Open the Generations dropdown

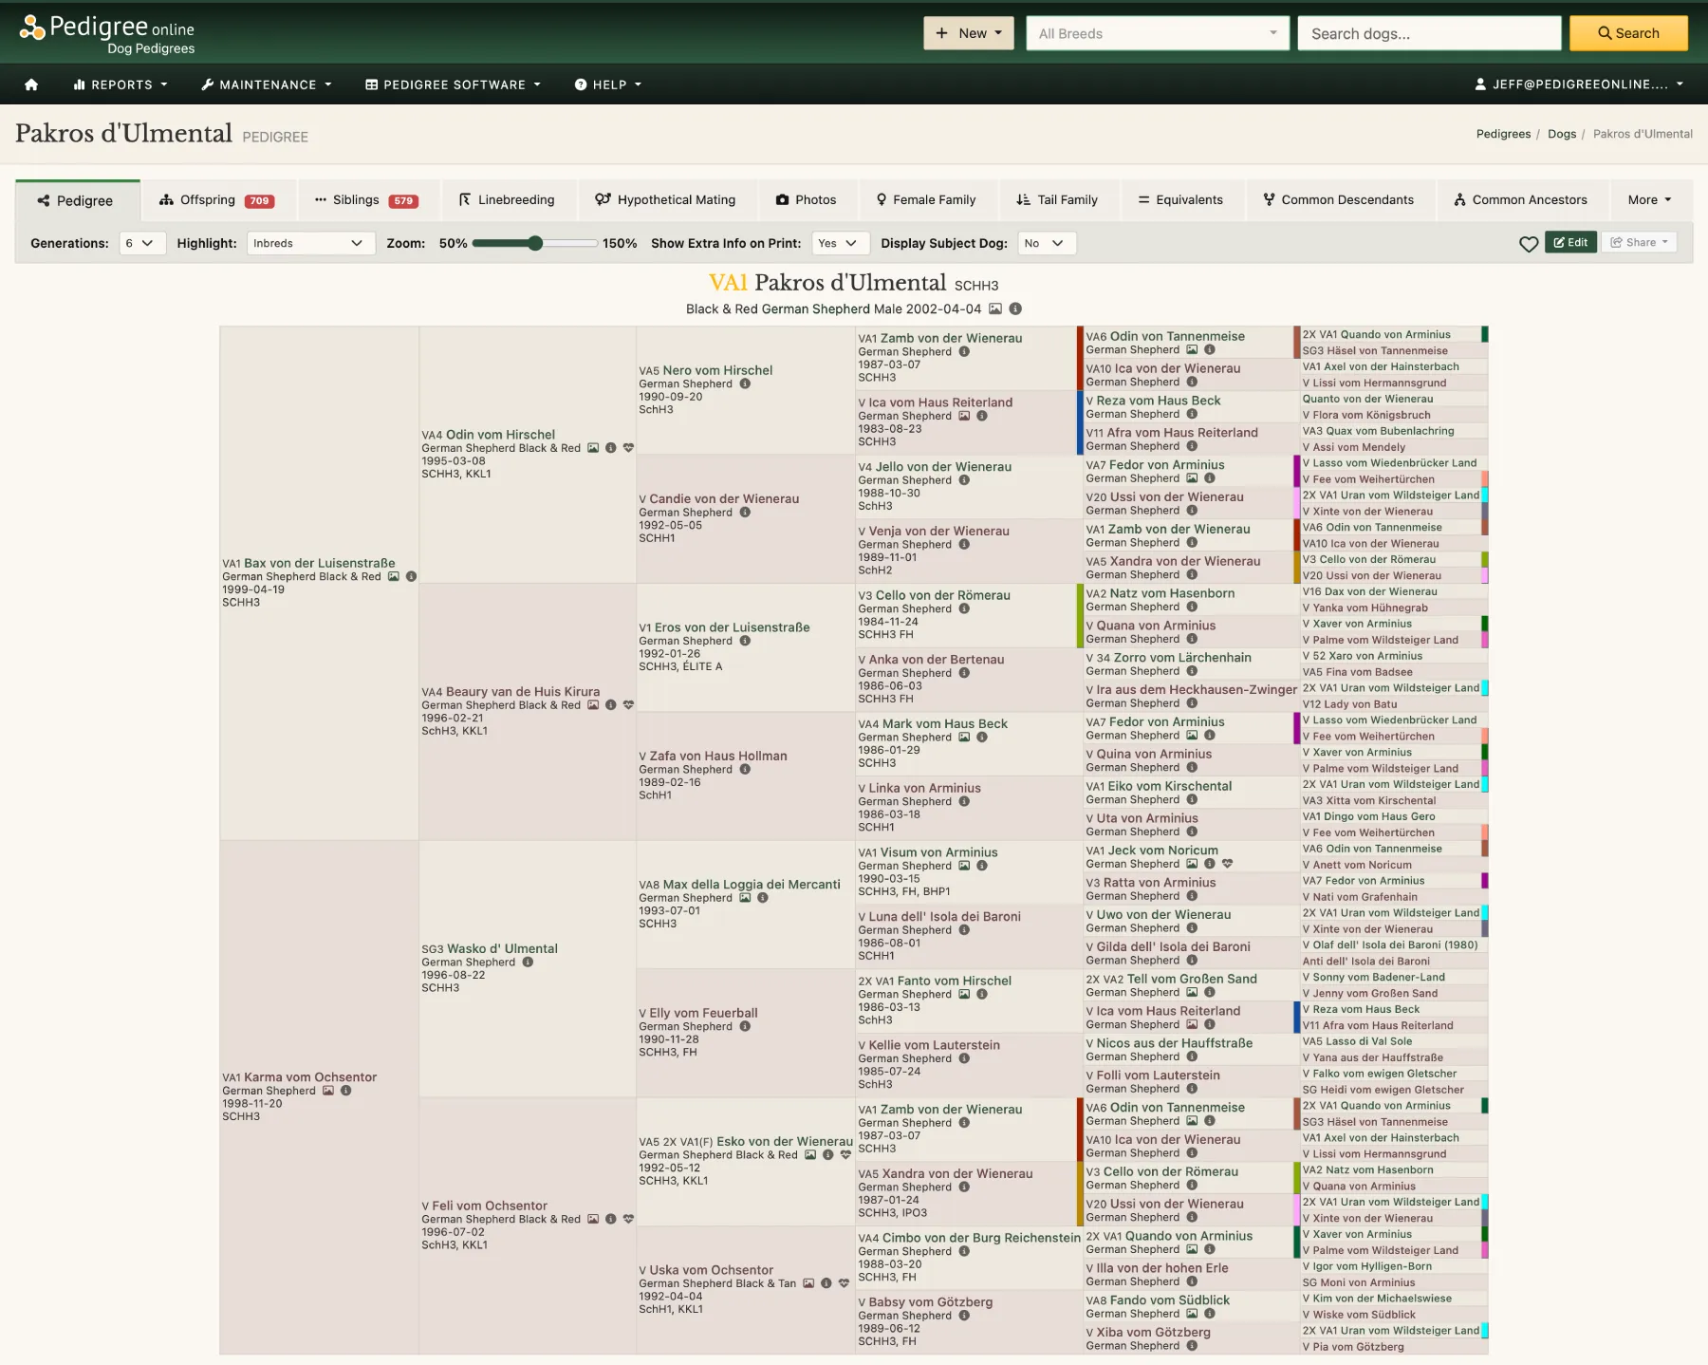(x=142, y=243)
